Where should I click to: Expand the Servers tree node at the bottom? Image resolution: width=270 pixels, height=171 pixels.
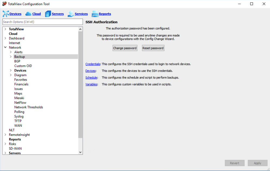click(5, 153)
